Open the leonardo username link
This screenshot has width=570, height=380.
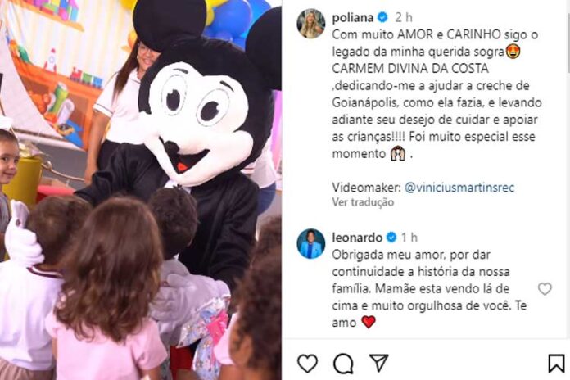357,237
